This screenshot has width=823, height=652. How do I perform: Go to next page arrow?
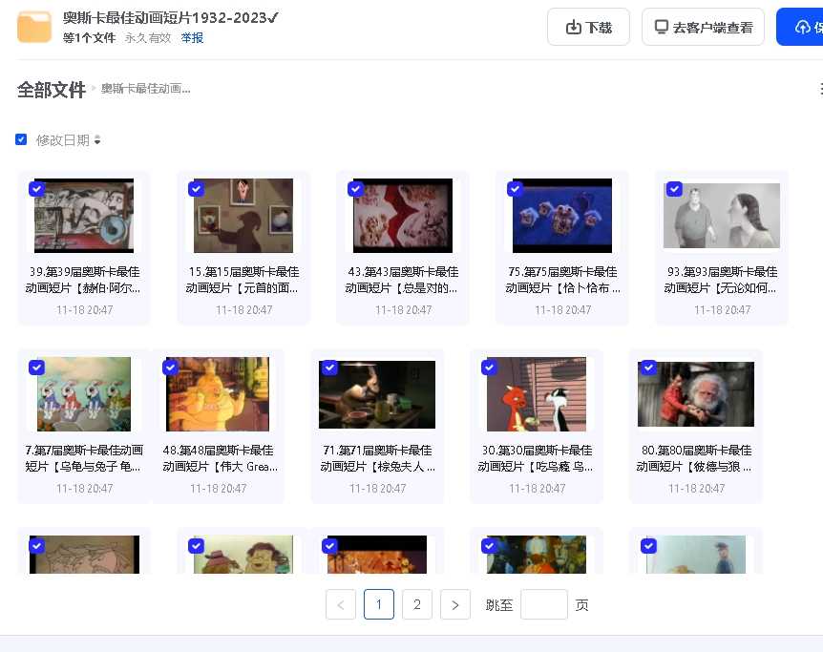click(455, 604)
